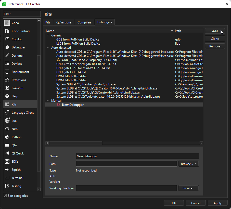The width and height of the screenshot is (231, 209).
Task: Focus the Working directory field
Action: click(x=126, y=188)
